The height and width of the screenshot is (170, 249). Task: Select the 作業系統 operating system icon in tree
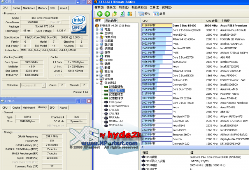click(102, 37)
